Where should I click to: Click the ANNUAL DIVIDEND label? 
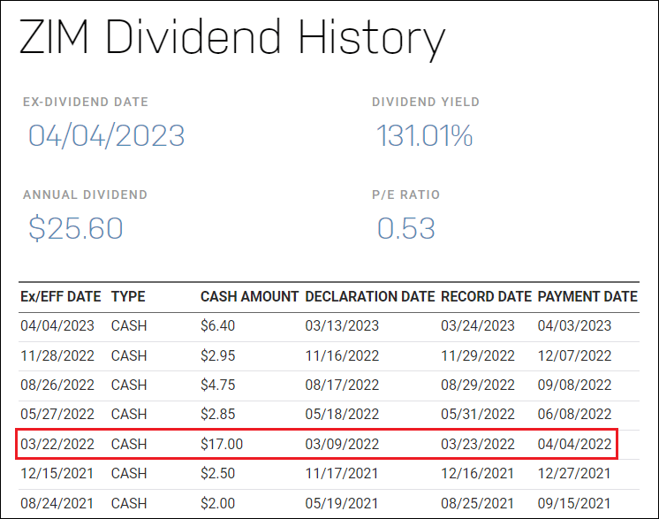pyautogui.click(x=85, y=195)
